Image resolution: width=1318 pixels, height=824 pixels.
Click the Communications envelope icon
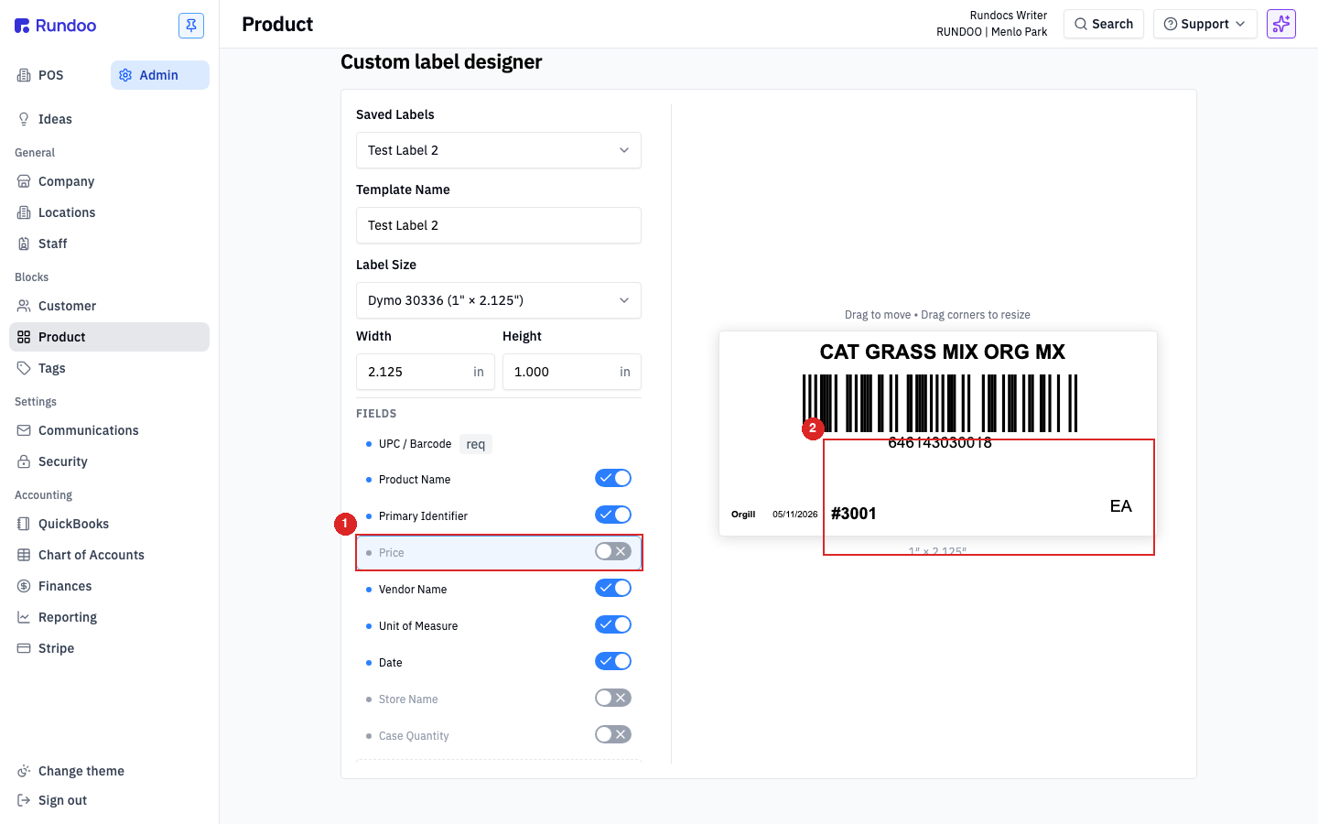click(24, 430)
